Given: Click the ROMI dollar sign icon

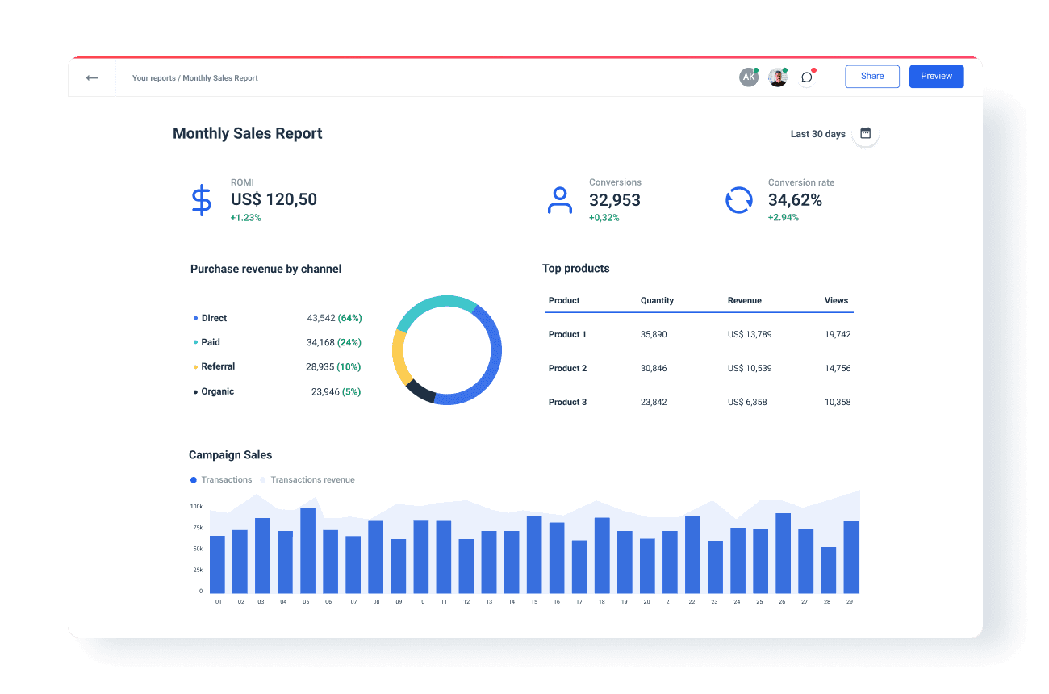Looking at the screenshot, I should (202, 200).
